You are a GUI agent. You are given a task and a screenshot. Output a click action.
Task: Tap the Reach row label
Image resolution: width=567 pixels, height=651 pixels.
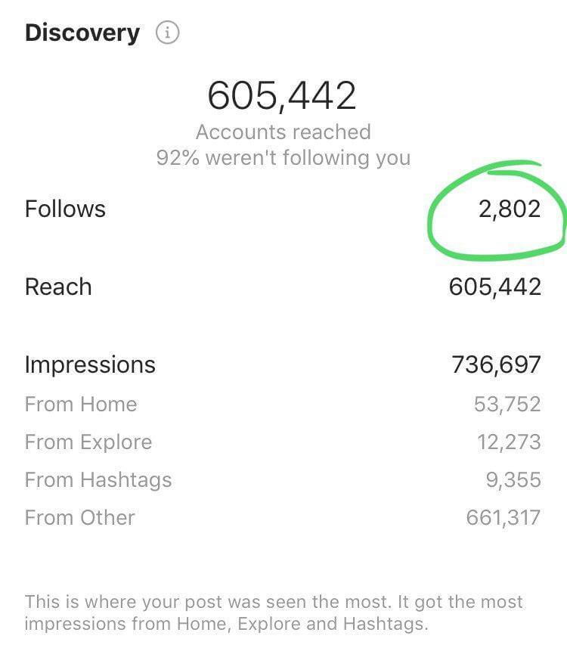(58, 287)
